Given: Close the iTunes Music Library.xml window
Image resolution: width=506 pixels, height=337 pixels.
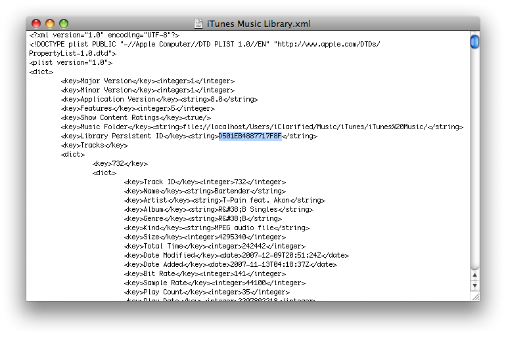Looking at the screenshot, I should [36, 24].
